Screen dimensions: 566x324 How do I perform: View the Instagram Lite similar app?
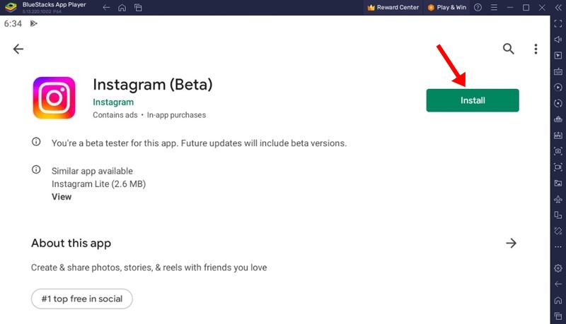click(62, 197)
